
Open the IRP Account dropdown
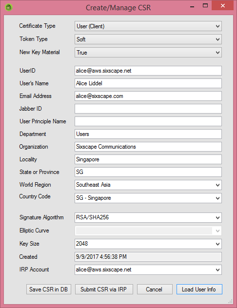[x=148, y=269]
